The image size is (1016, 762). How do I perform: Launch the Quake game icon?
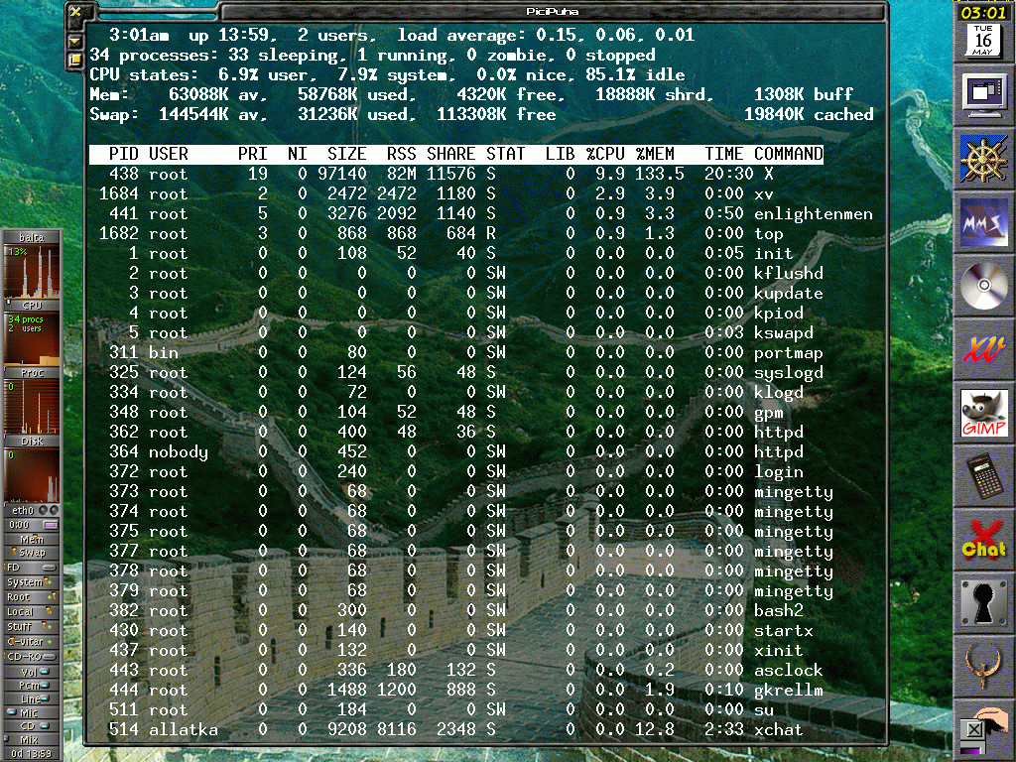click(x=983, y=667)
